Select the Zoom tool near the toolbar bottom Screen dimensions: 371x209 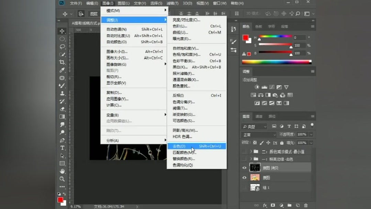(x=62, y=179)
